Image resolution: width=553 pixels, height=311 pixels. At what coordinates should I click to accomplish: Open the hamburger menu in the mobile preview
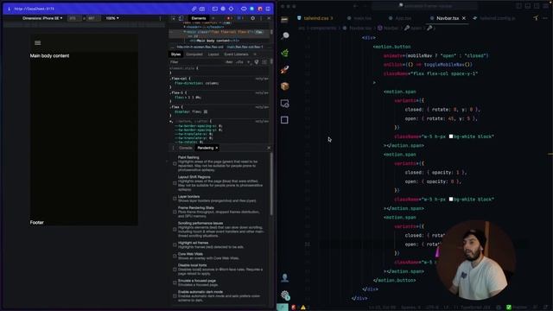tap(38, 43)
